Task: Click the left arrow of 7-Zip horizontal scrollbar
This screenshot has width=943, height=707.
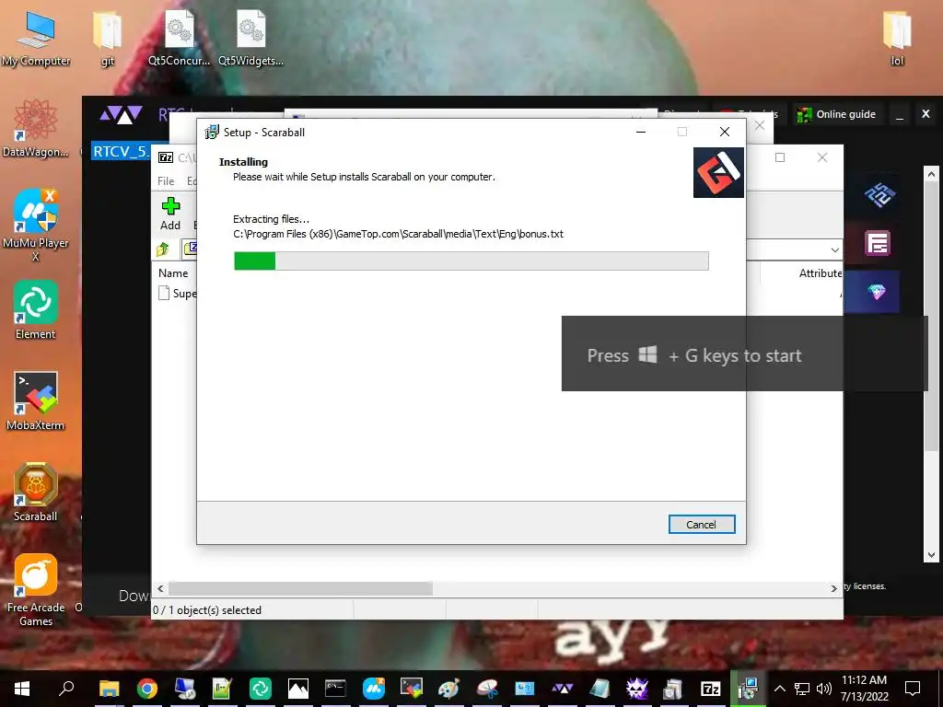Action: click(160, 588)
